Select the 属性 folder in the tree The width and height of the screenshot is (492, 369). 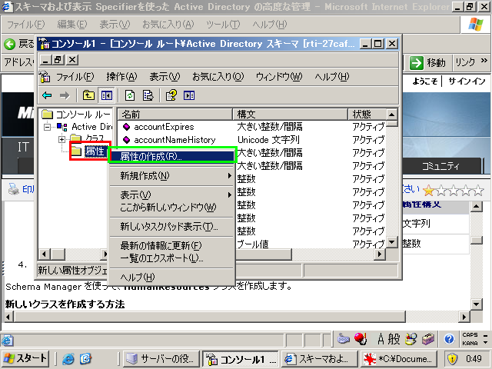[95, 151]
